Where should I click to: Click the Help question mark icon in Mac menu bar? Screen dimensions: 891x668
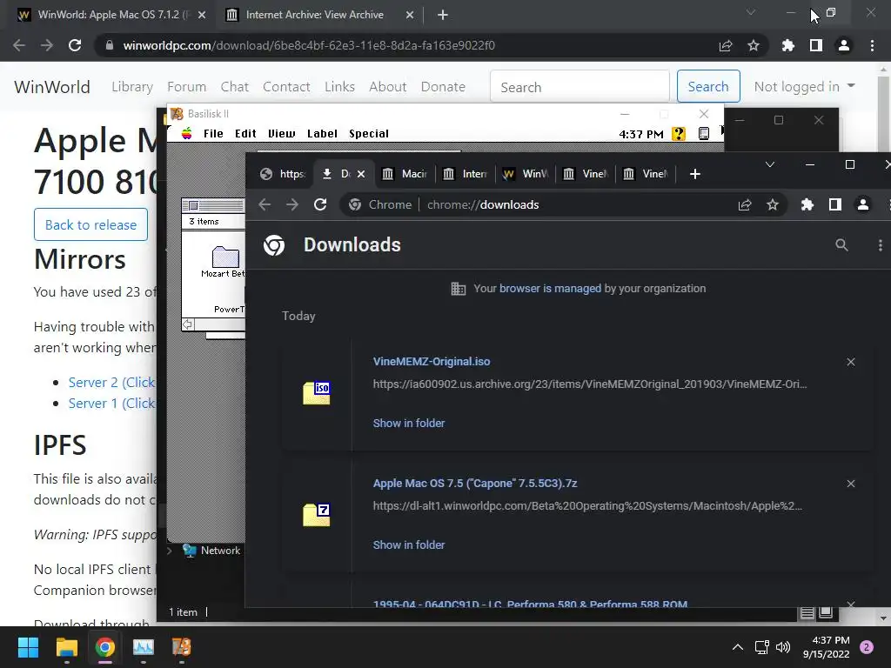[x=679, y=133]
